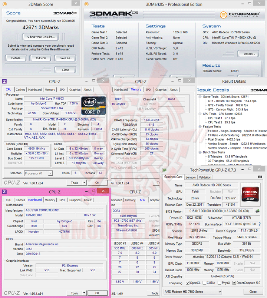Click the Bus Interface question mark icon
Screen dimensions: 267x298
[x=260, y=224]
